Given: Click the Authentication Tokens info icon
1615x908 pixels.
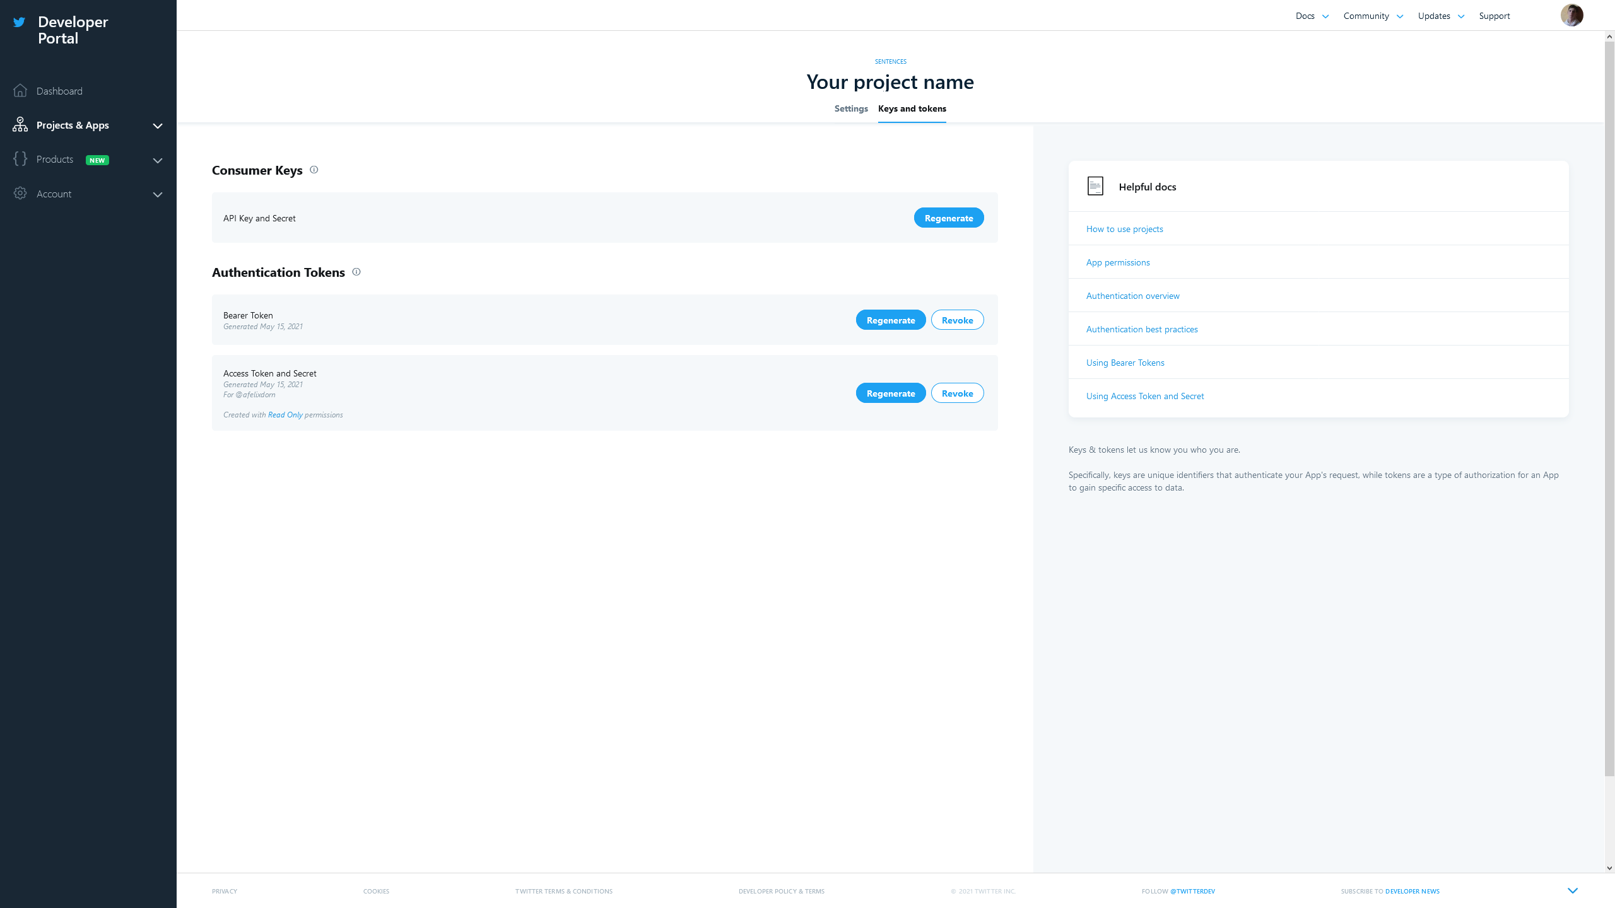Looking at the screenshot, I should click(356, 272).
